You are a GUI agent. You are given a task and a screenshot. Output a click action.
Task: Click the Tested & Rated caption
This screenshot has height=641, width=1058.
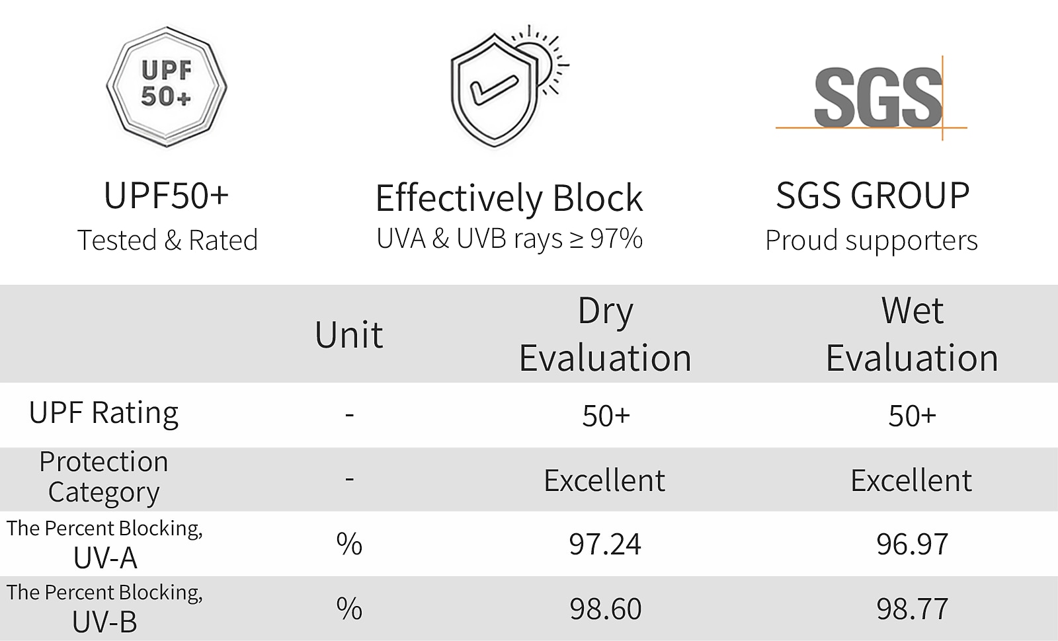(167, 240)
